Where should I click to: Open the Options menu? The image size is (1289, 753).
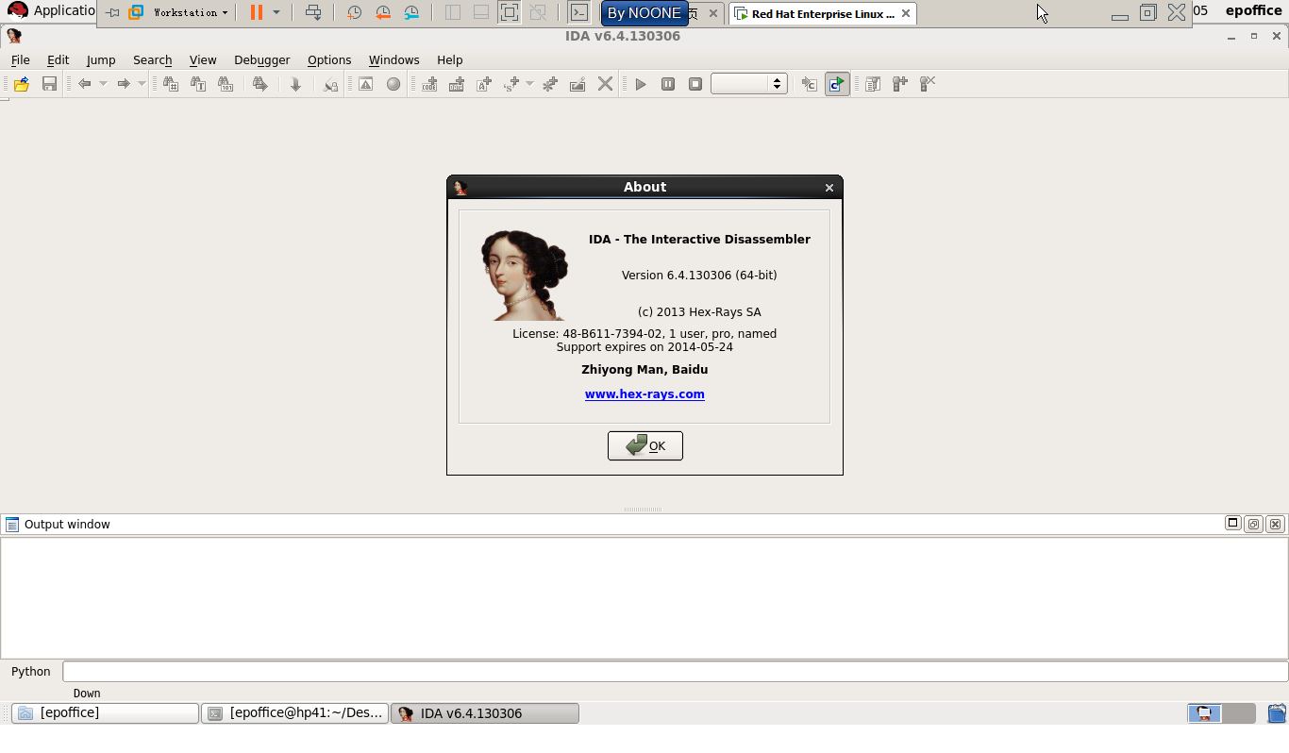pyautogui.click(x=329, y=59)
